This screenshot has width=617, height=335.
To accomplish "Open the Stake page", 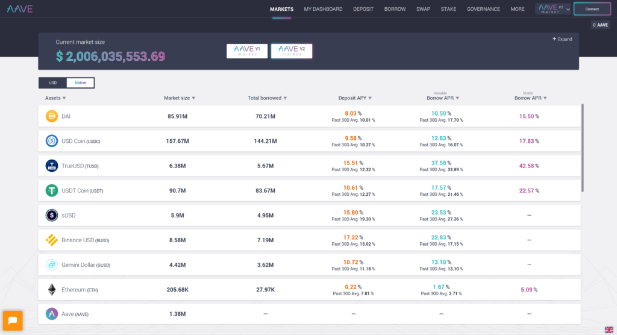I will click(x=448, y=9).
